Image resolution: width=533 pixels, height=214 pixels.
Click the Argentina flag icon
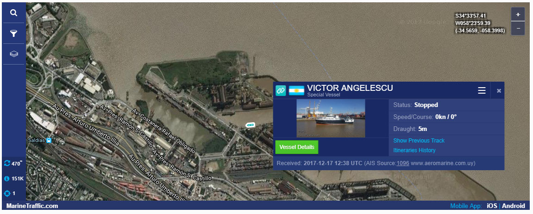click(x=296, y=90)
